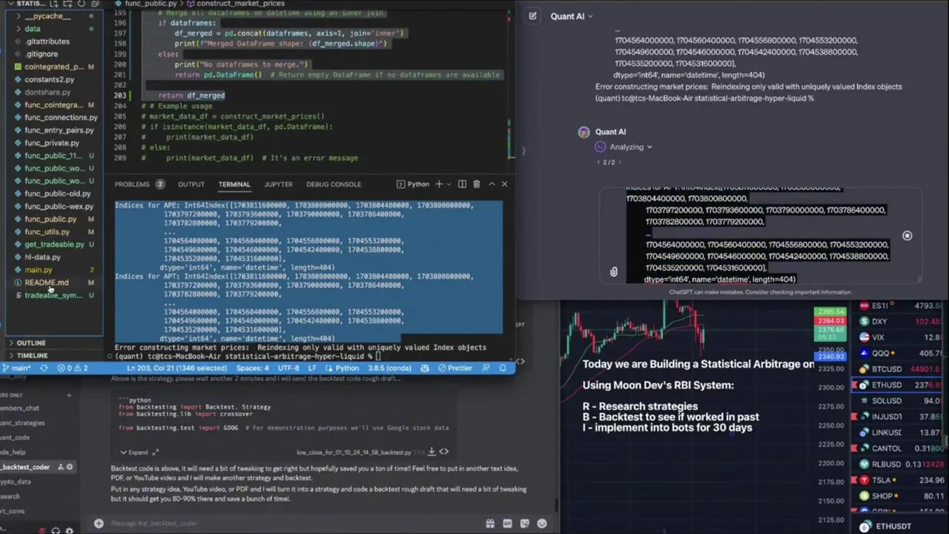Select the TERMINAL tab
Image resolution: width=949 pixels, height=534 pixels.
[234, 184]
